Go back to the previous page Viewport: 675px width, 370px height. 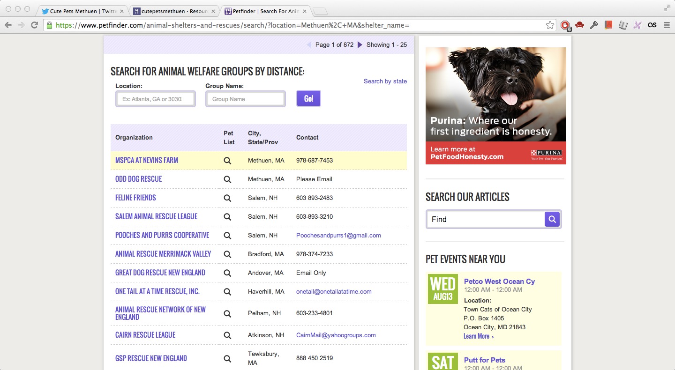(8, 25)
